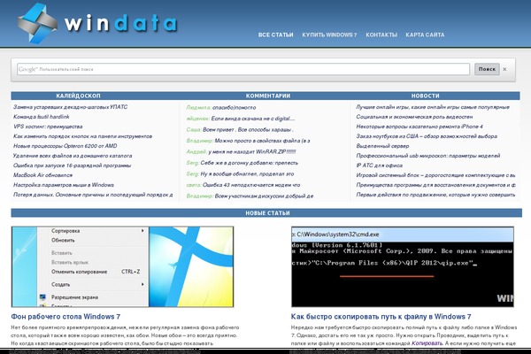Viewport: 531px width, 354px height.
Task: Open the ВСЕ СТАТЬИ menu item
Action: [275, 35]
